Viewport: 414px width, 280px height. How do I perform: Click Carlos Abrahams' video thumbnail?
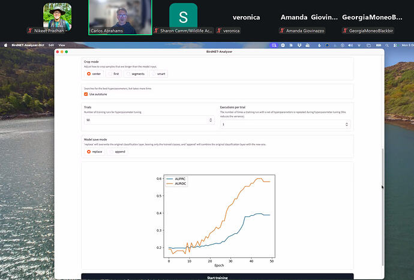click(x=120, y=17)
